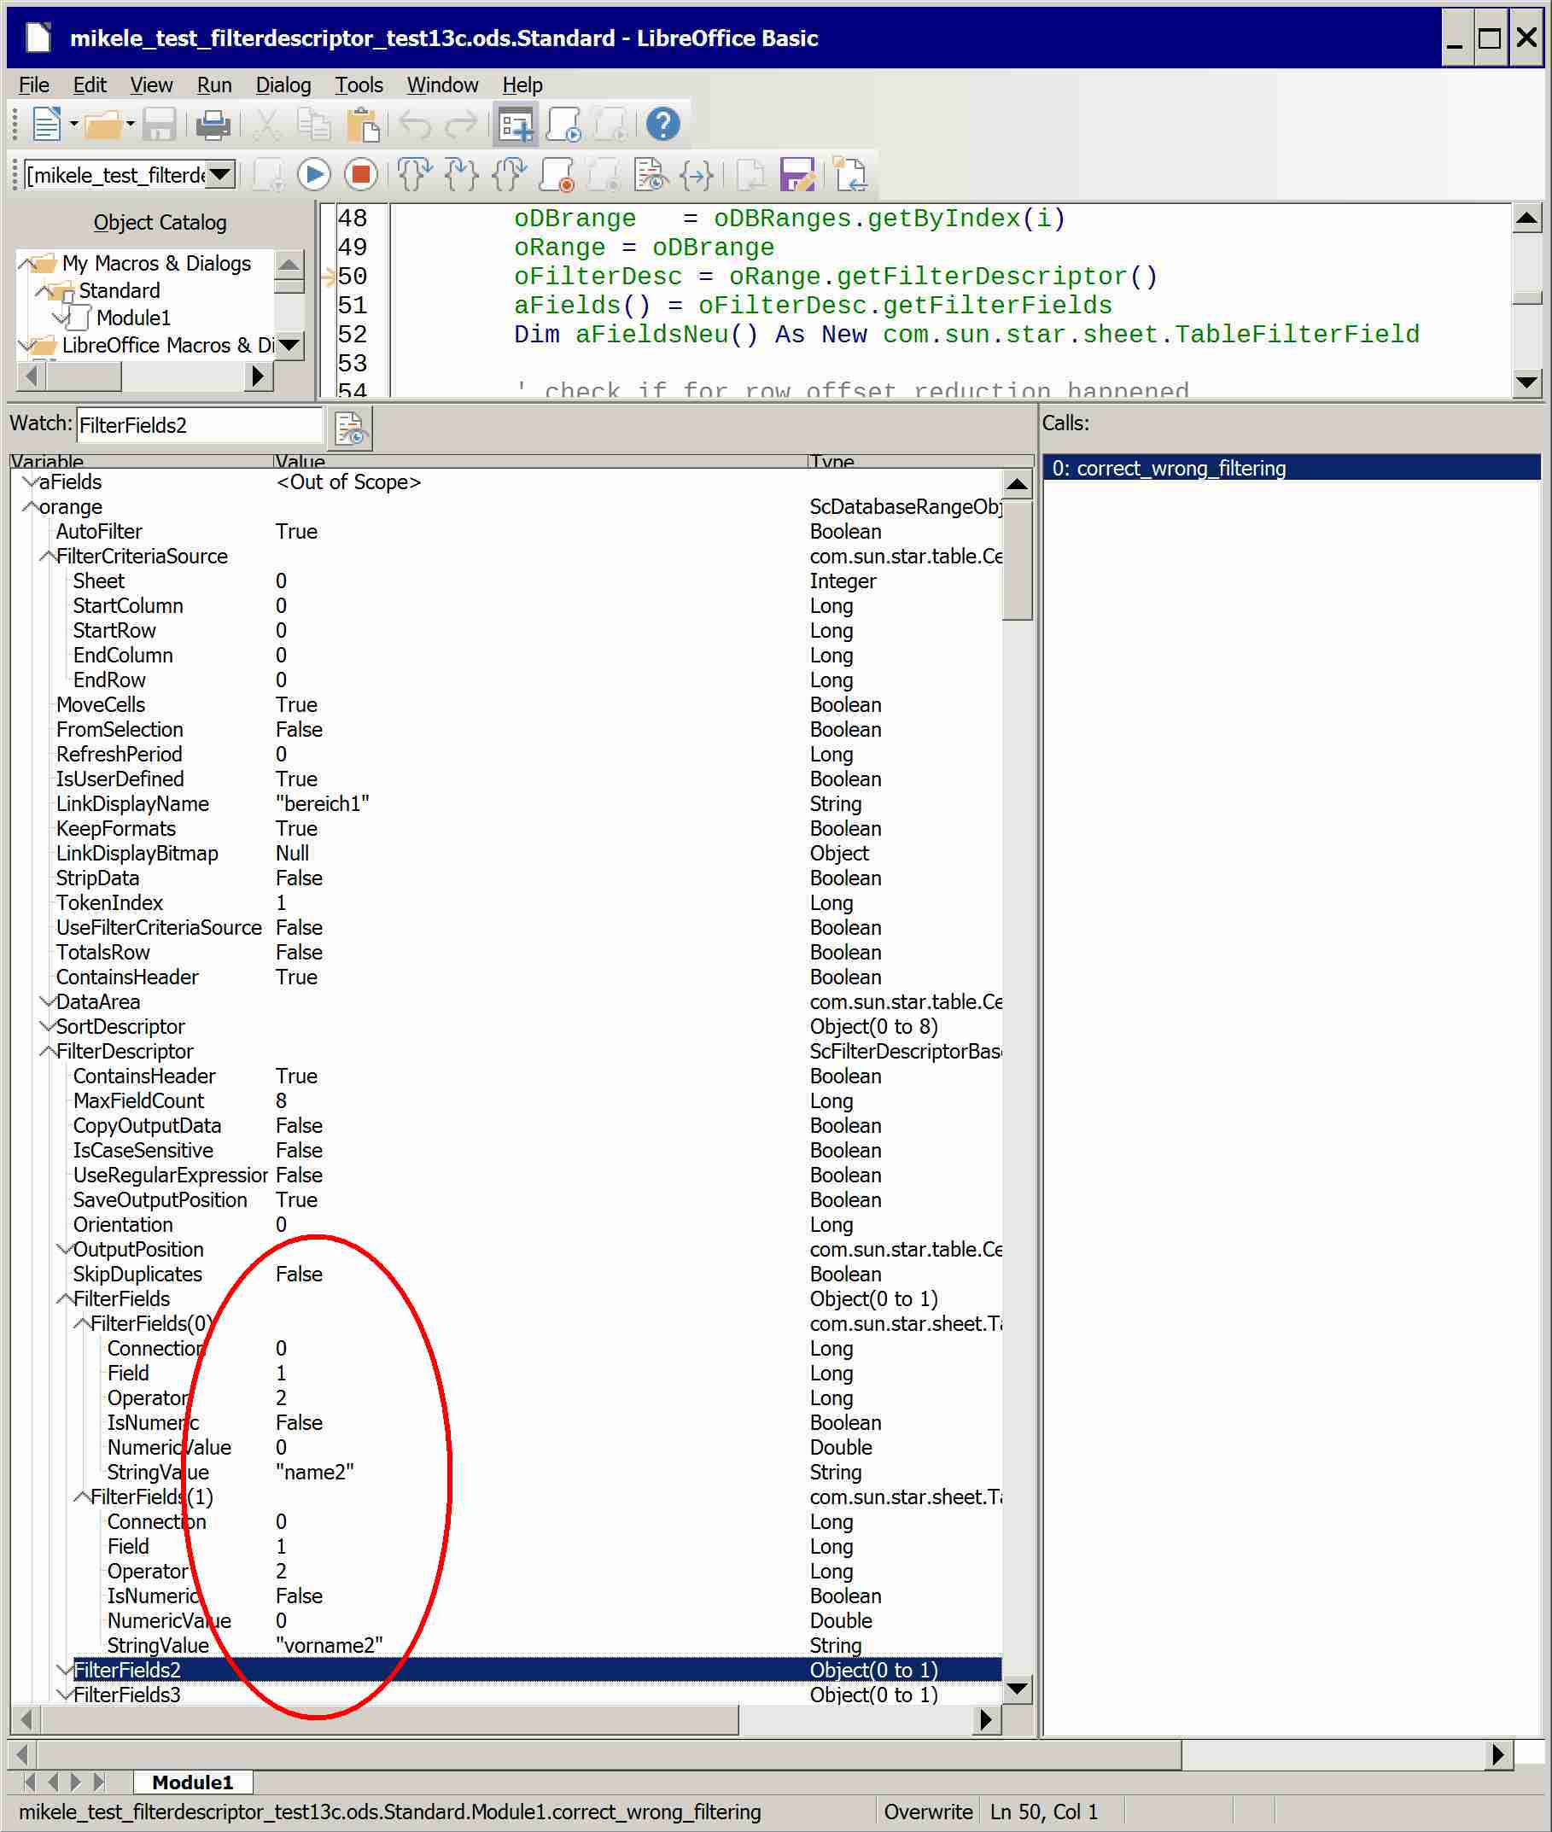Click the Find Parentheses icon
1552x1832 pixels.
(696, 174)
